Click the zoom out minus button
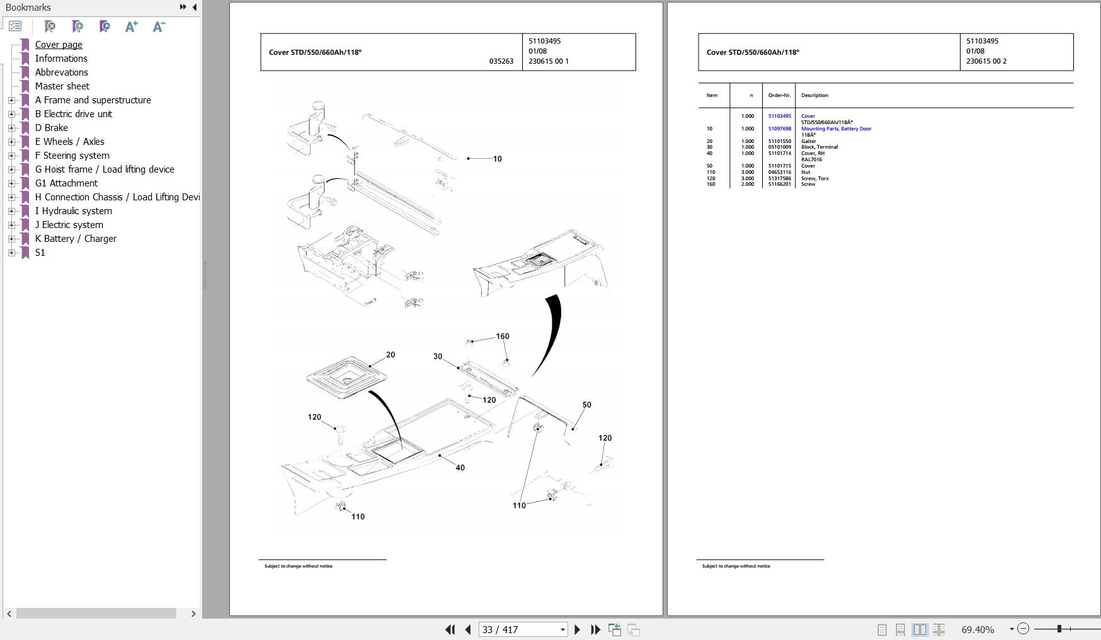1101x640 pixels. (1024, 629)
